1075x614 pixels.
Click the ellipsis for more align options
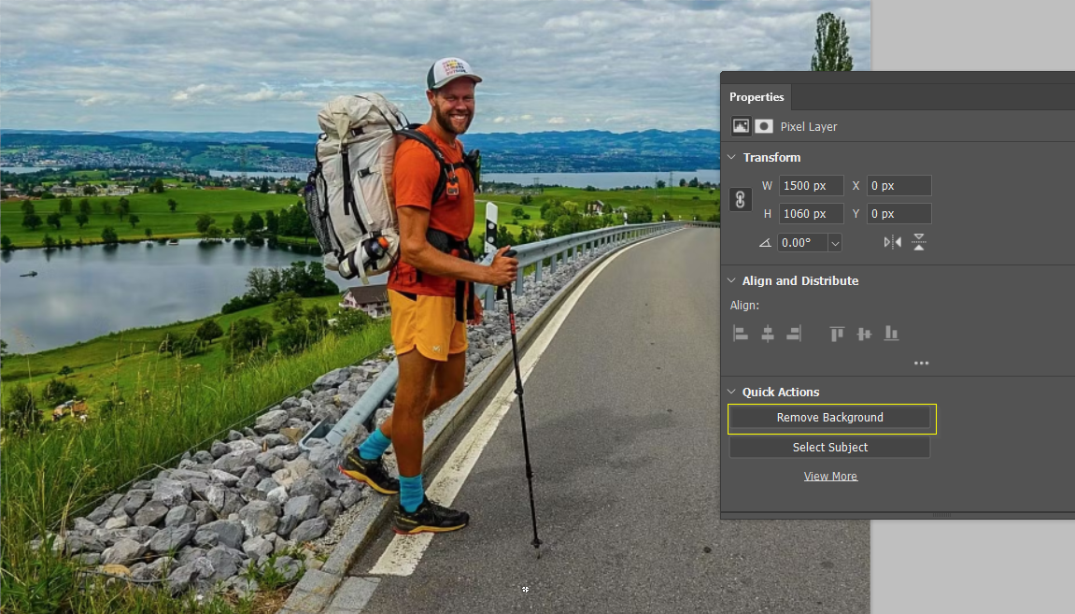coord(922,363)
